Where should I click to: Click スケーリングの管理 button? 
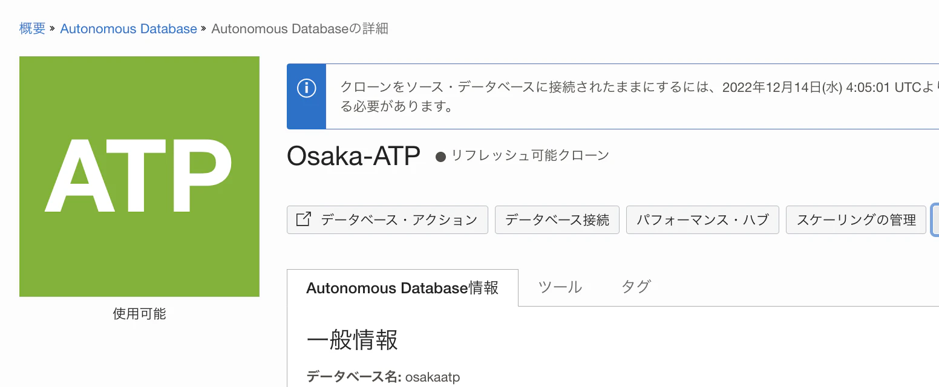coord(856,220)
